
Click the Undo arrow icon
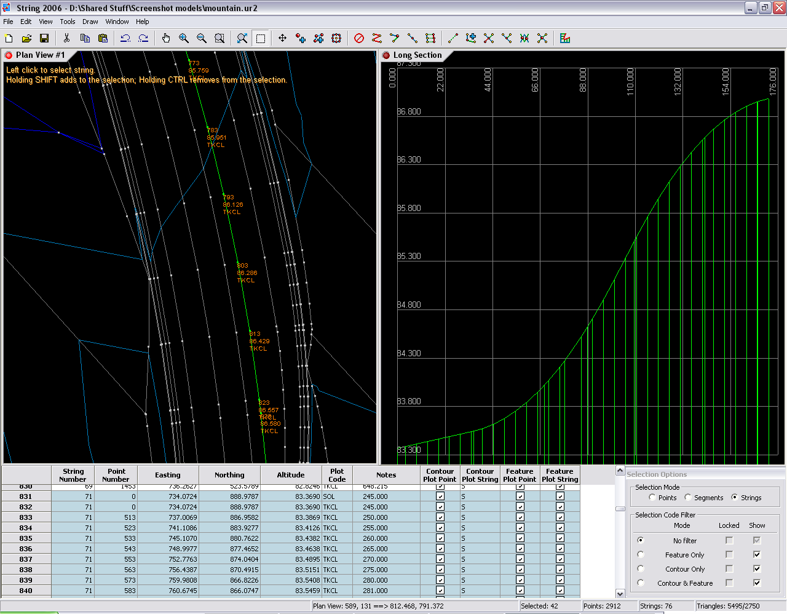click(125, 38)
